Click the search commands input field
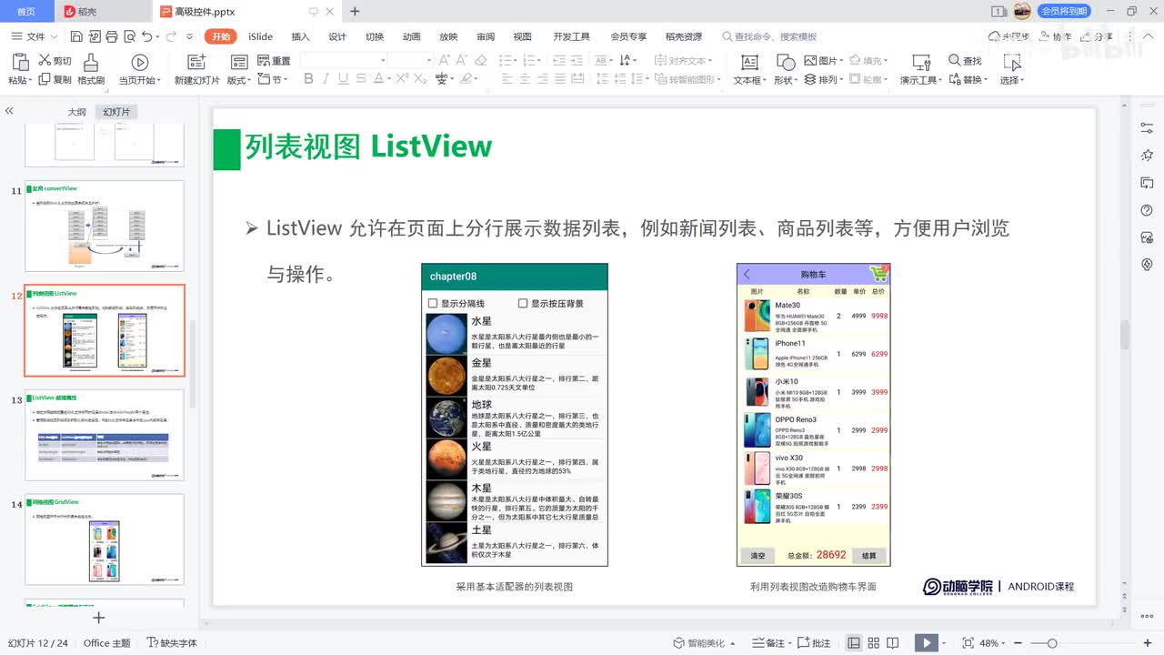 tap(776, 36)
